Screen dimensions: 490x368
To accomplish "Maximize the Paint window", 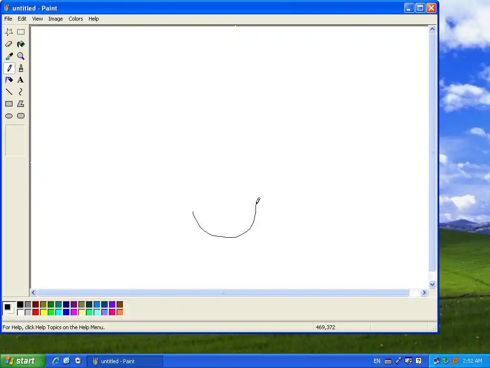I will [420, 8].
